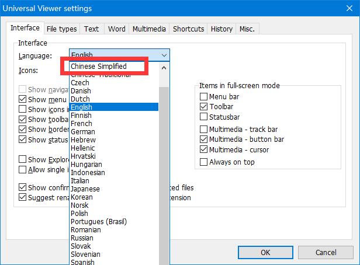The height and width of the screenshot is (265, 360).
Task: Open the Text tab
Action: pos(91,29)
